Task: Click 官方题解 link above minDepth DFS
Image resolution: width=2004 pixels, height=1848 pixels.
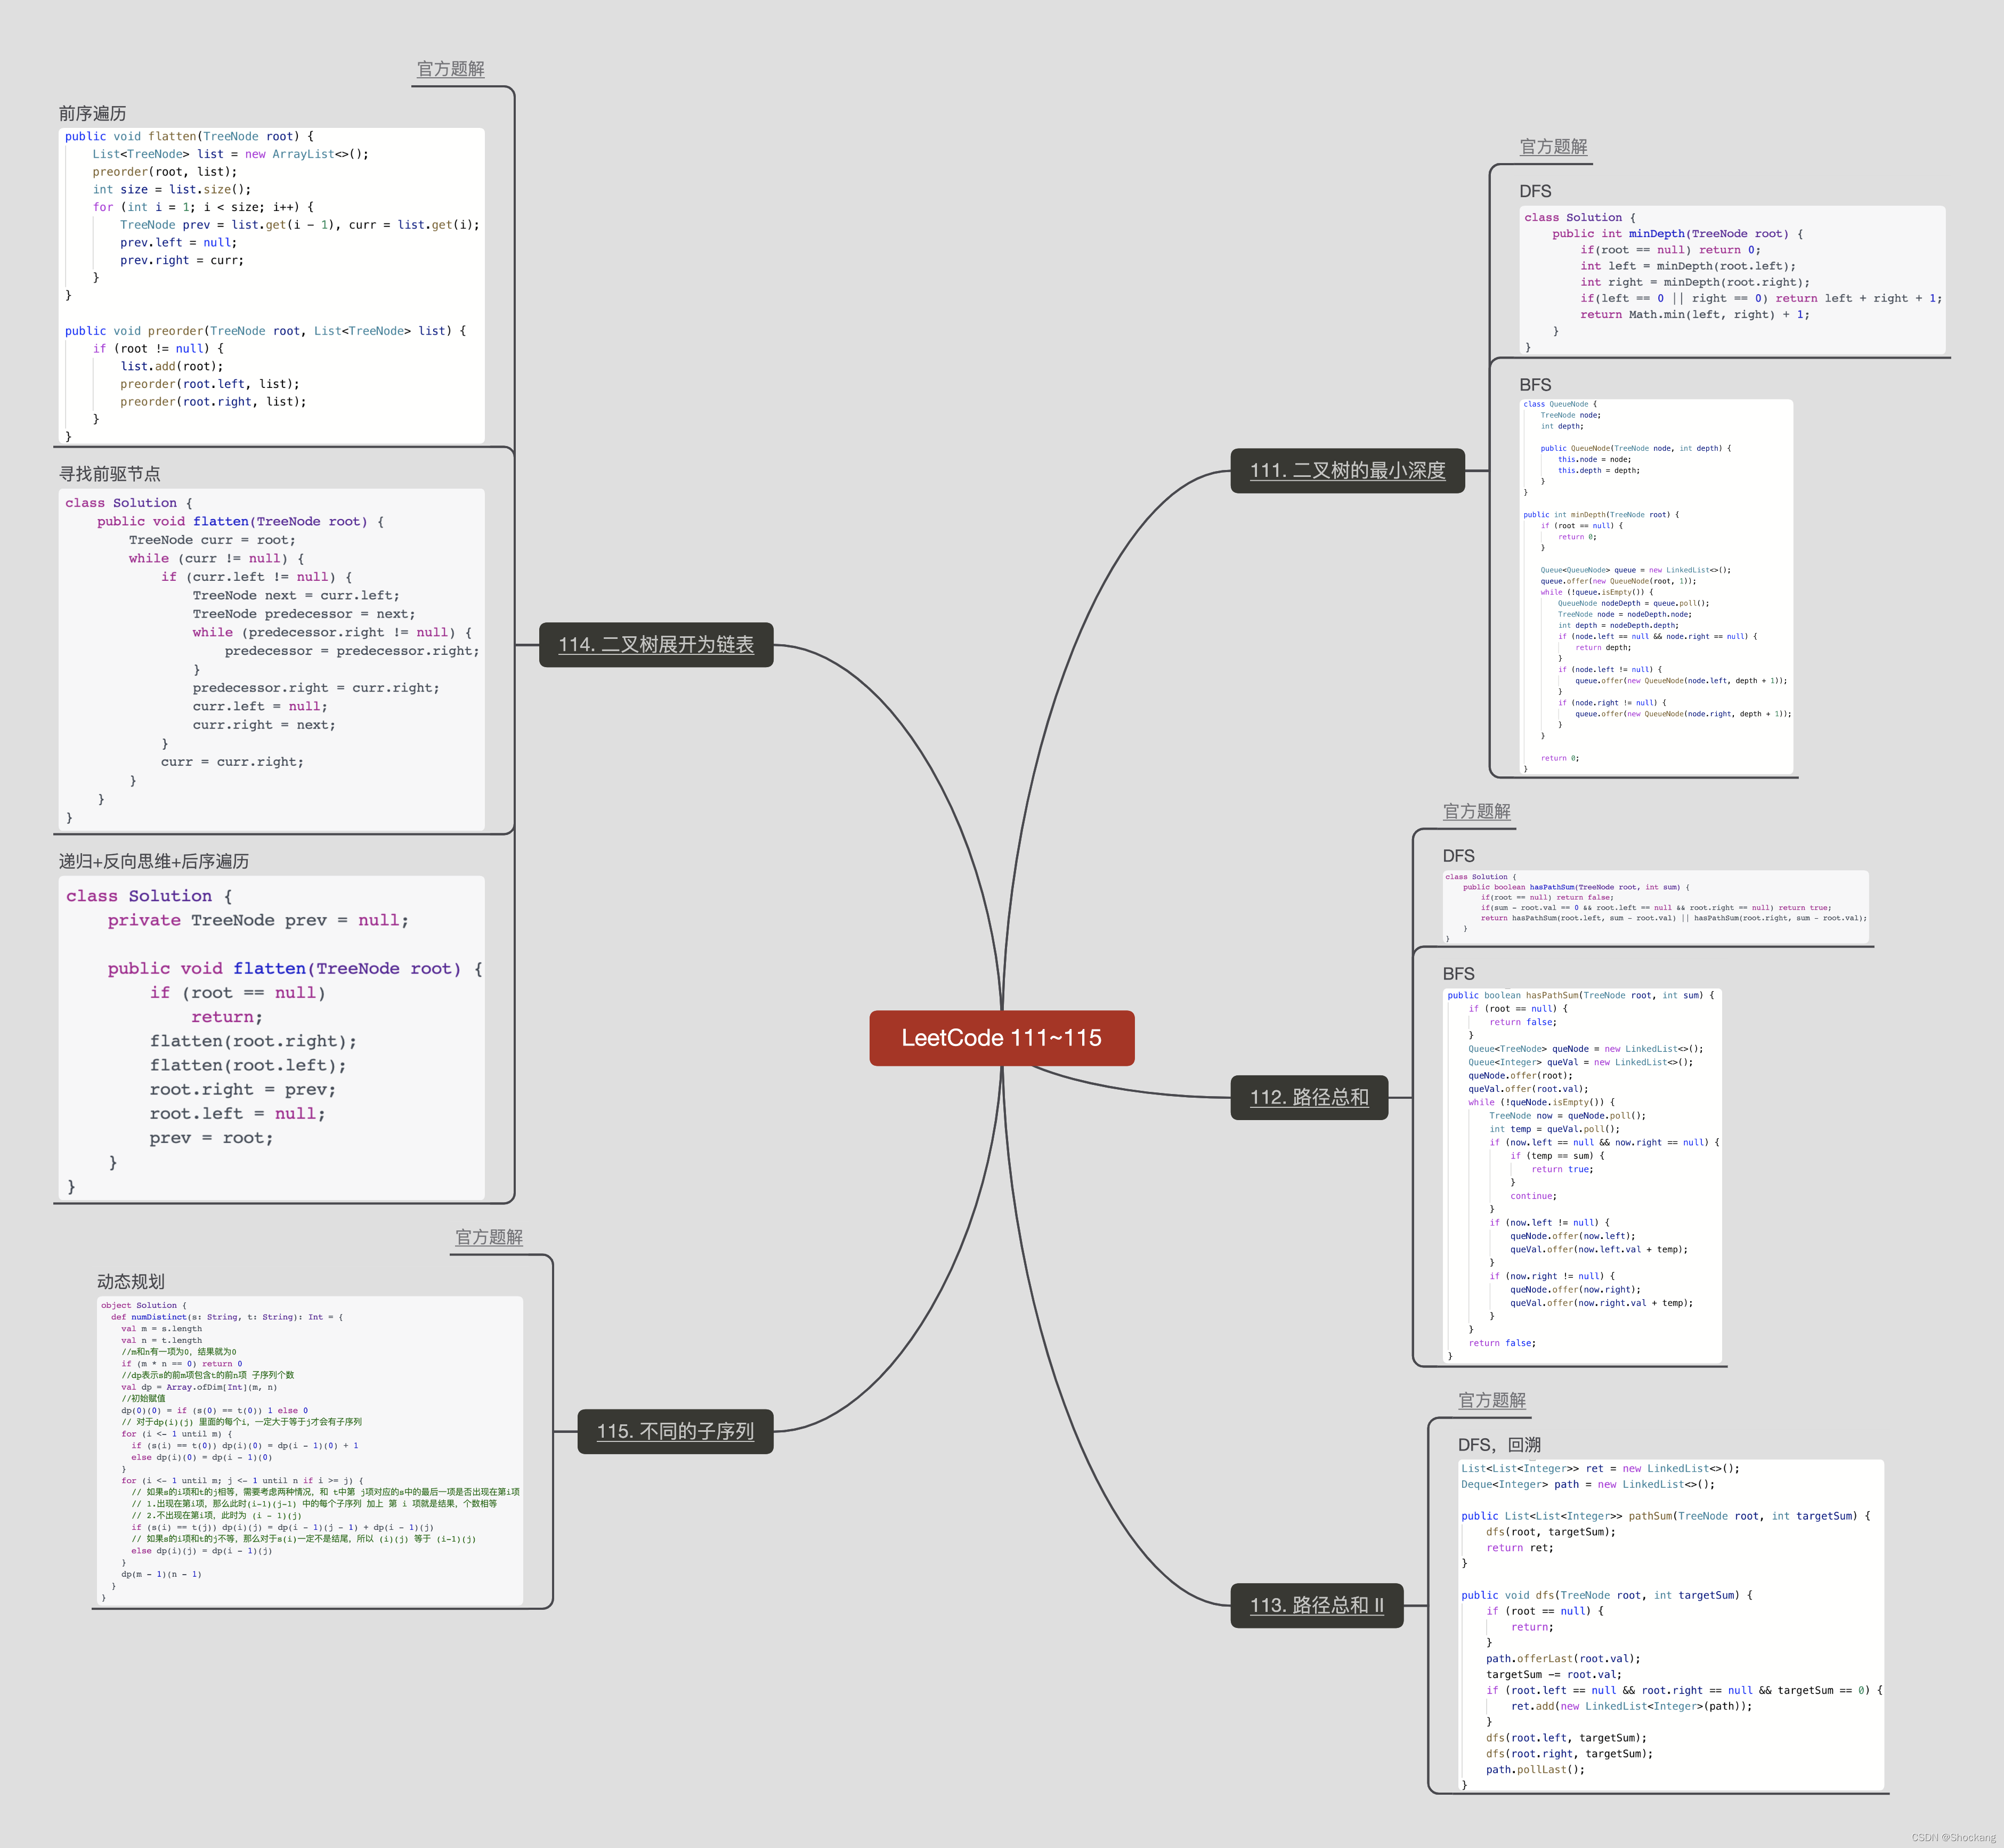Action: click(x=1553, y=147)
